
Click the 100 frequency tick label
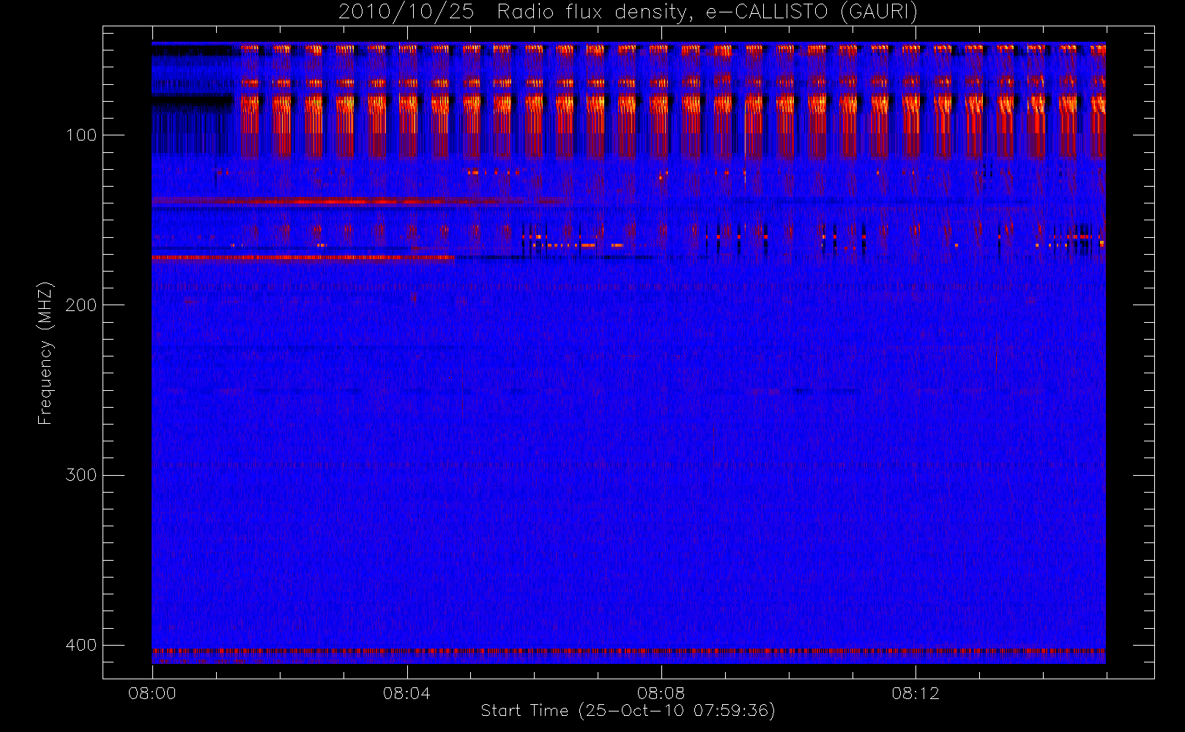[x=81, y=135]
